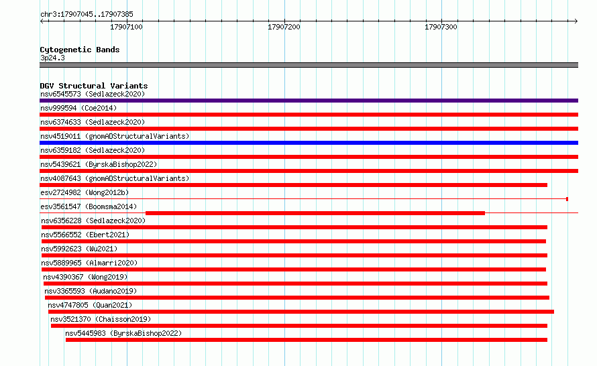
Task: Click the red bar of nsv999594
Action: point(309,115)
